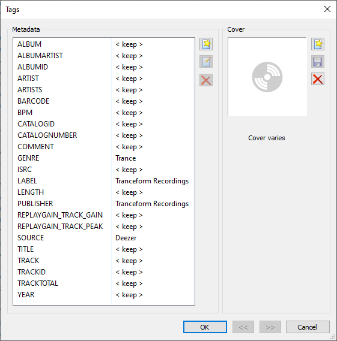Click Tranceform Recordings value beside LABEL

[x=152, y=181]
